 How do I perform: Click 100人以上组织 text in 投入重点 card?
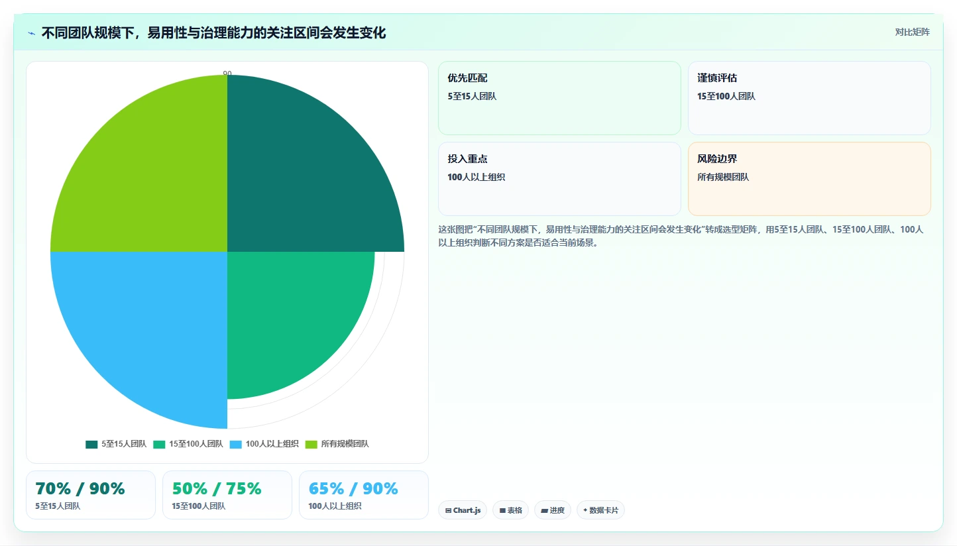click(x=477, y=177)
